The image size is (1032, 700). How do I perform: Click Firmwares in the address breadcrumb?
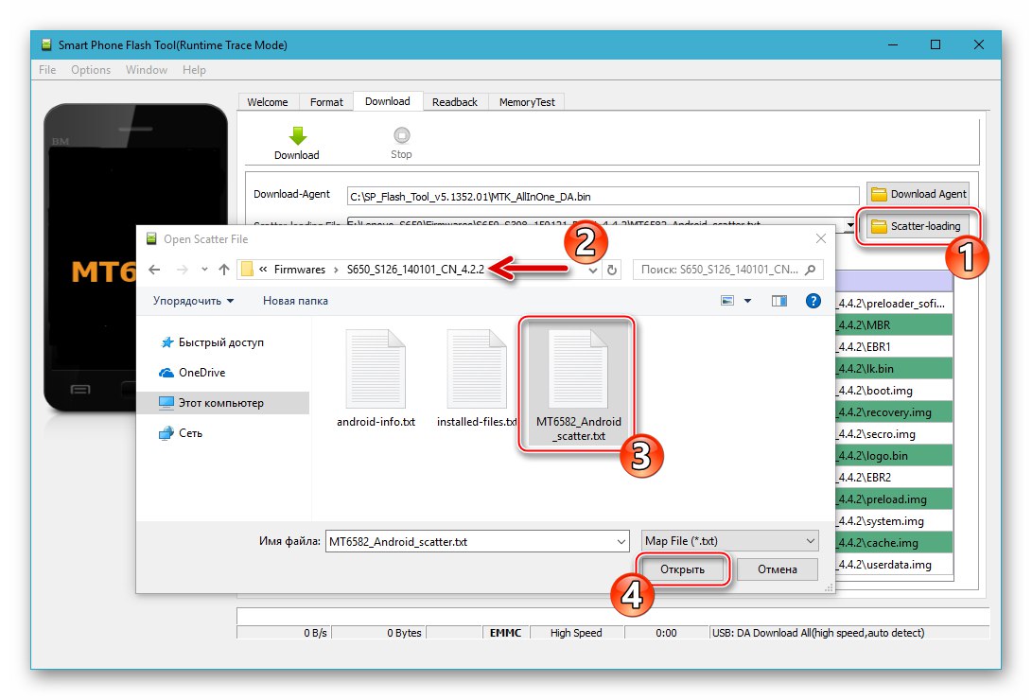coord(300,270)
